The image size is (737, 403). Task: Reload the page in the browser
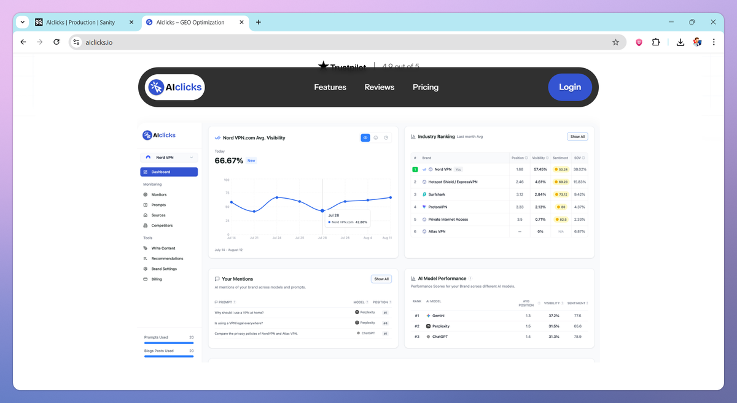tap(57, 42)
